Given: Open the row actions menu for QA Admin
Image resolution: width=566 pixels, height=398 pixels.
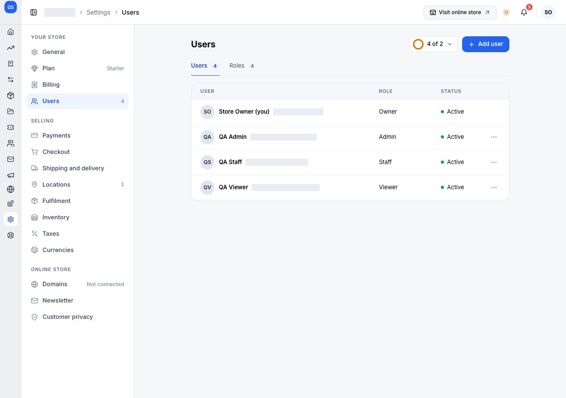Looking at the screenshot, I should point(494,137).
